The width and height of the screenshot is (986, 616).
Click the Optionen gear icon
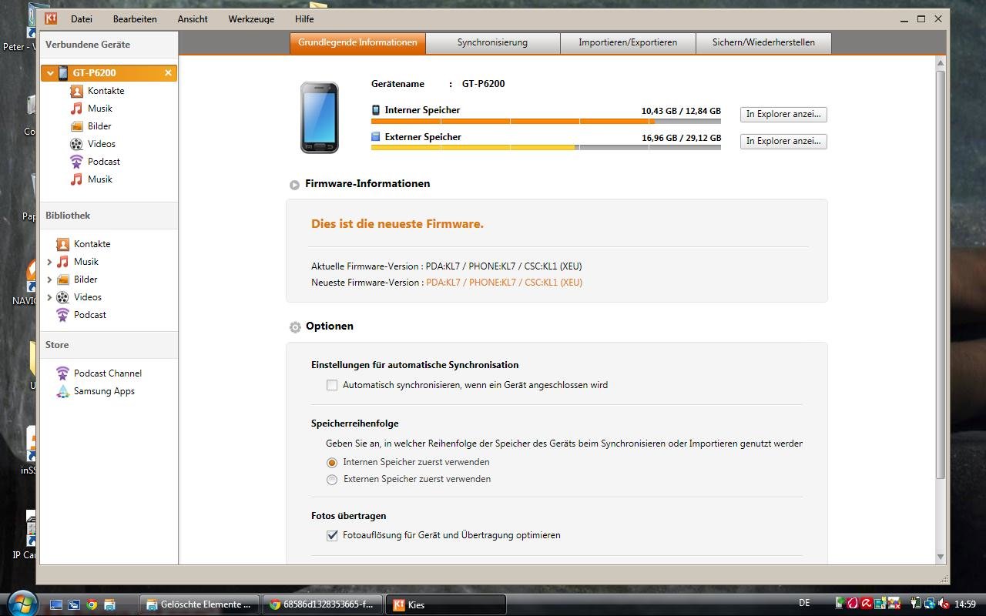coord(295,327)
